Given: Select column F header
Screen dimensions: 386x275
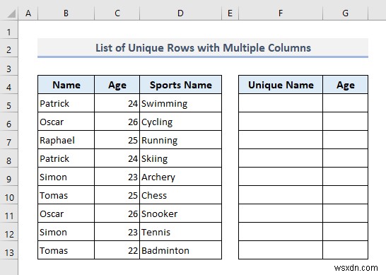Looking at the screenshot, I should (x=281, y=13).
